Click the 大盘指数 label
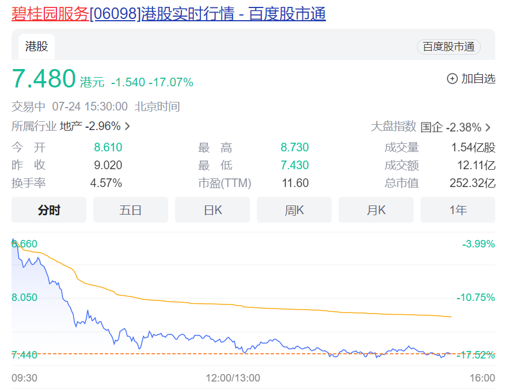512x389 pixels. tap(394, 127)
